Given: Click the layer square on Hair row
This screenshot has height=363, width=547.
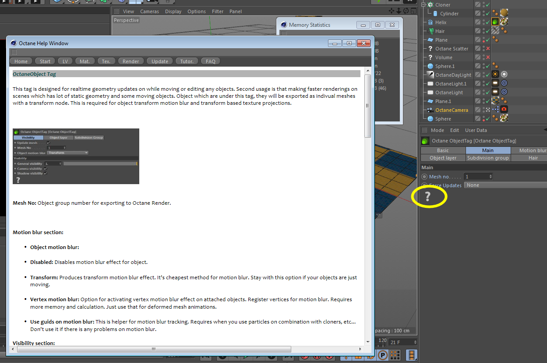Looking at the screenshot, I should pos(477,31).
